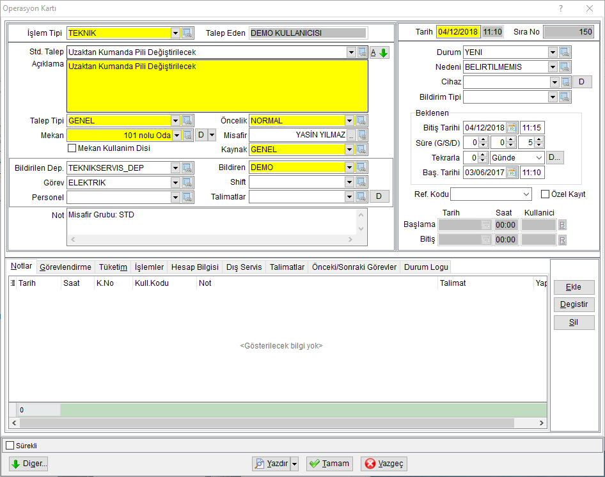
Task: Click the Degistir button
Action: (x=574, y=304)
